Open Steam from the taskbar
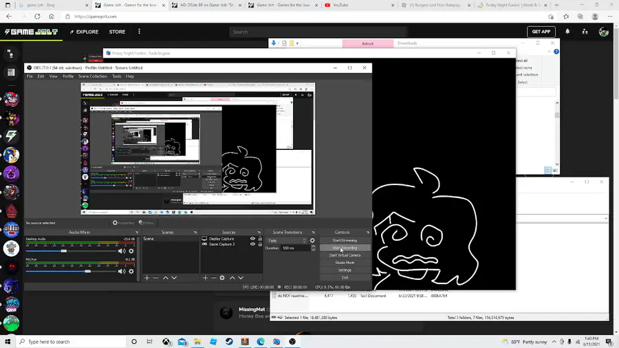Image resolution: width=619 pixels, height=348 pixels. coord(229,342)
